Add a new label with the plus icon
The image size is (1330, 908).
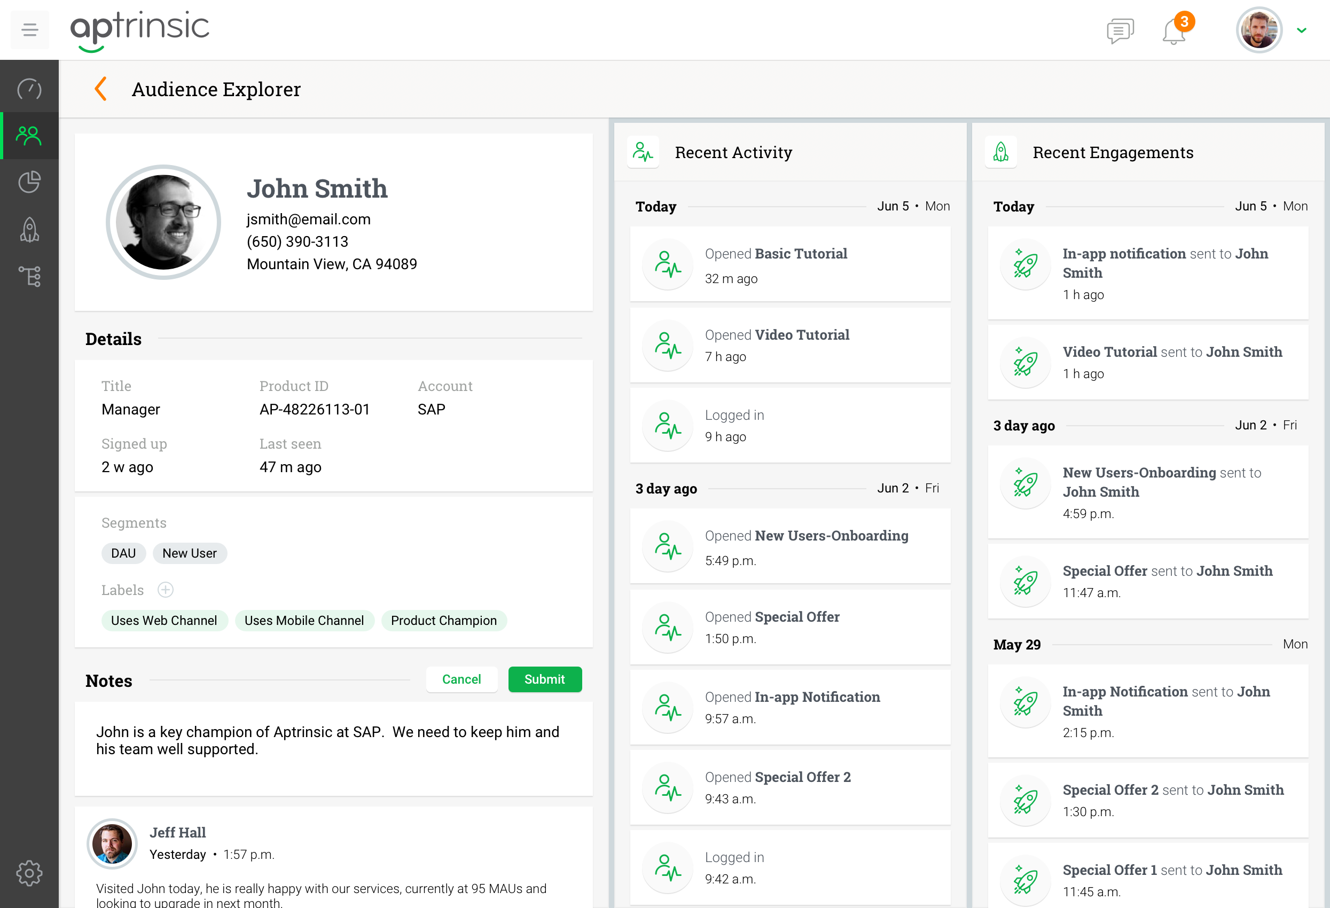(166, 590)
